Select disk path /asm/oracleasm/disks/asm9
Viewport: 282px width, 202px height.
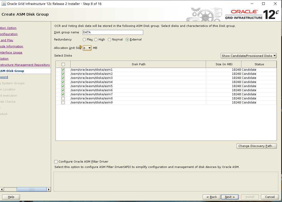point(92,102)
